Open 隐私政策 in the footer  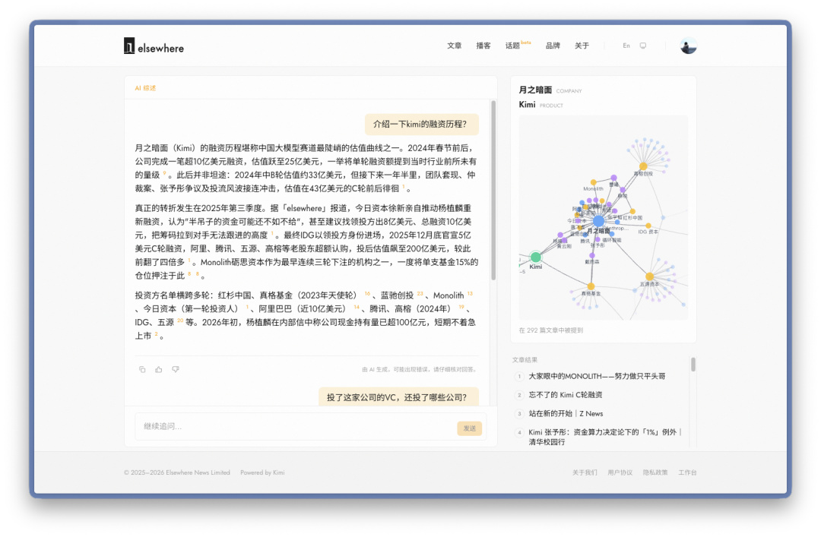[655, 472]
